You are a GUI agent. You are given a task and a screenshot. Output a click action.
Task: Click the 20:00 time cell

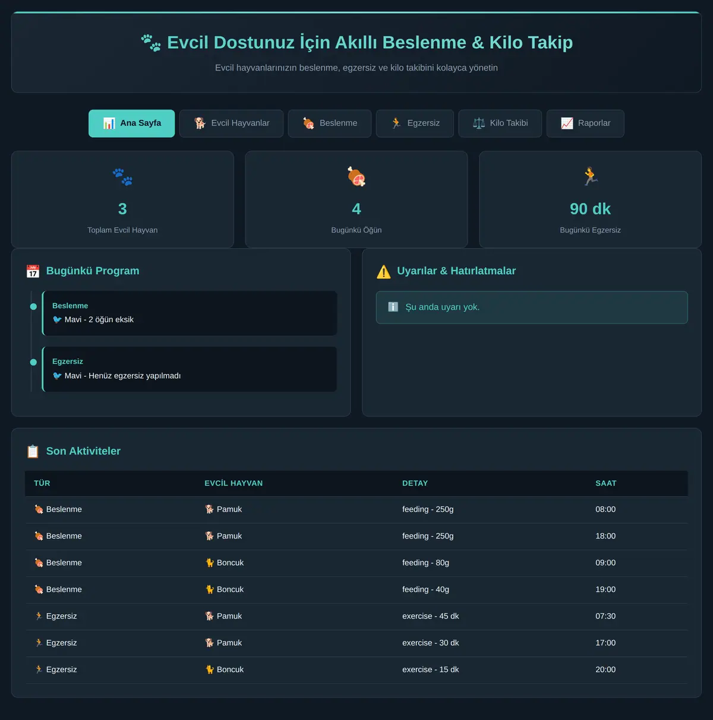(x=605, y=670)
